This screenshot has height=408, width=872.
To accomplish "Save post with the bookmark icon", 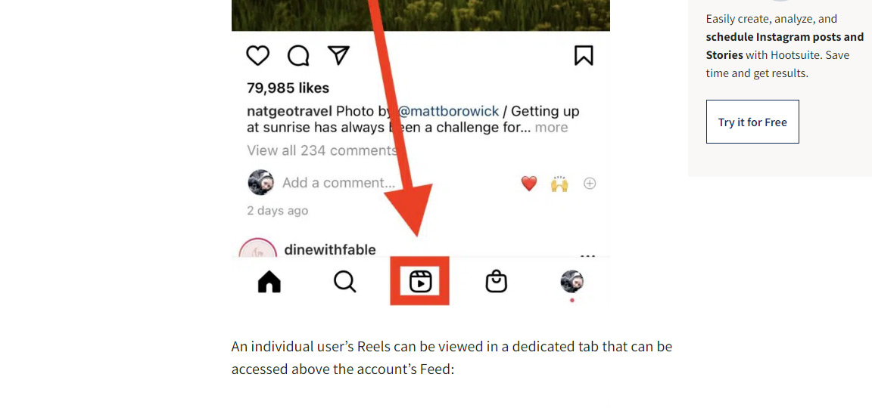I will [x=584, y=55].
